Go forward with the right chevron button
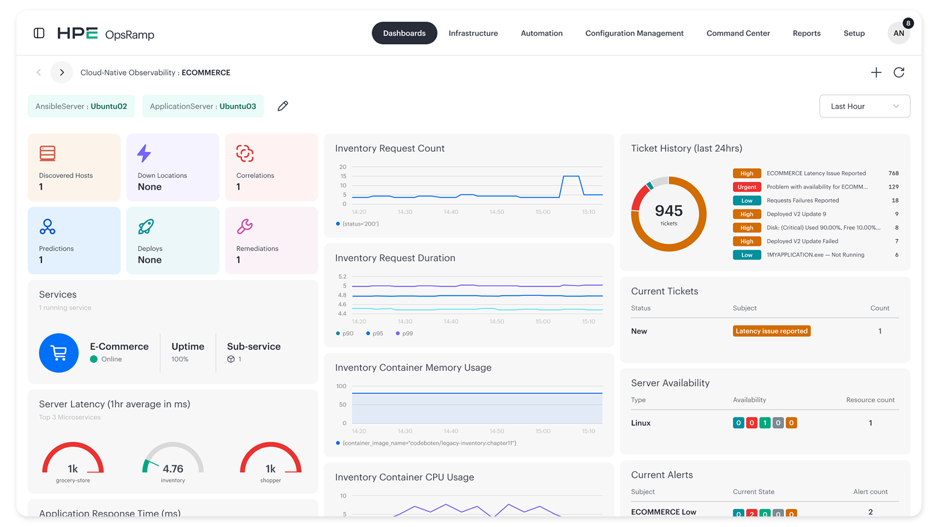The width and height of the screenshot is (938, 527). pyautogui.click(x=62, y=73)
